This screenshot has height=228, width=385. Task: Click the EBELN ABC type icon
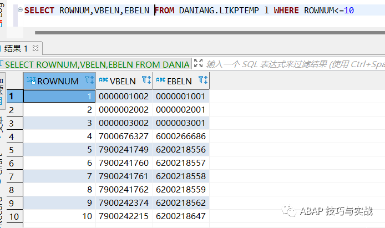click(x=160, y=79)
